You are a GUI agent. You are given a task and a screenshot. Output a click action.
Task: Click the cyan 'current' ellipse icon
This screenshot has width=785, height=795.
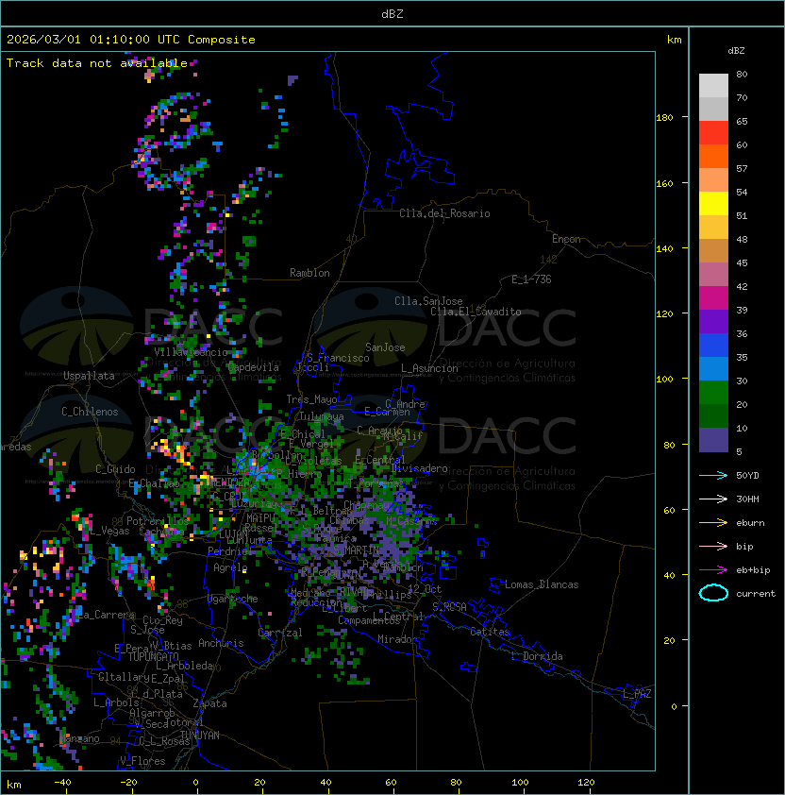(x=713, y=593)
